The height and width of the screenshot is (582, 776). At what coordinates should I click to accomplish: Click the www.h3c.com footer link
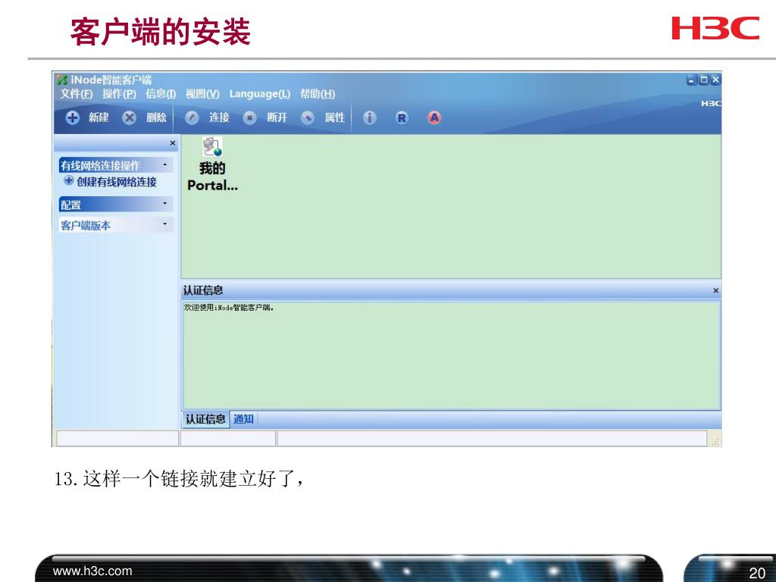[92, 571]
